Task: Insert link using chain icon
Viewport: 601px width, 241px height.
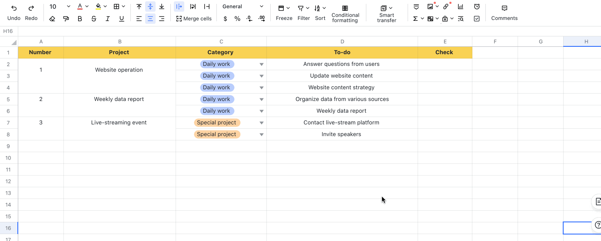Action: [445, 7]
